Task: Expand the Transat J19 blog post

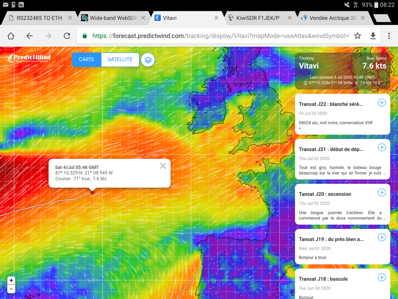Action: point(382,237)
